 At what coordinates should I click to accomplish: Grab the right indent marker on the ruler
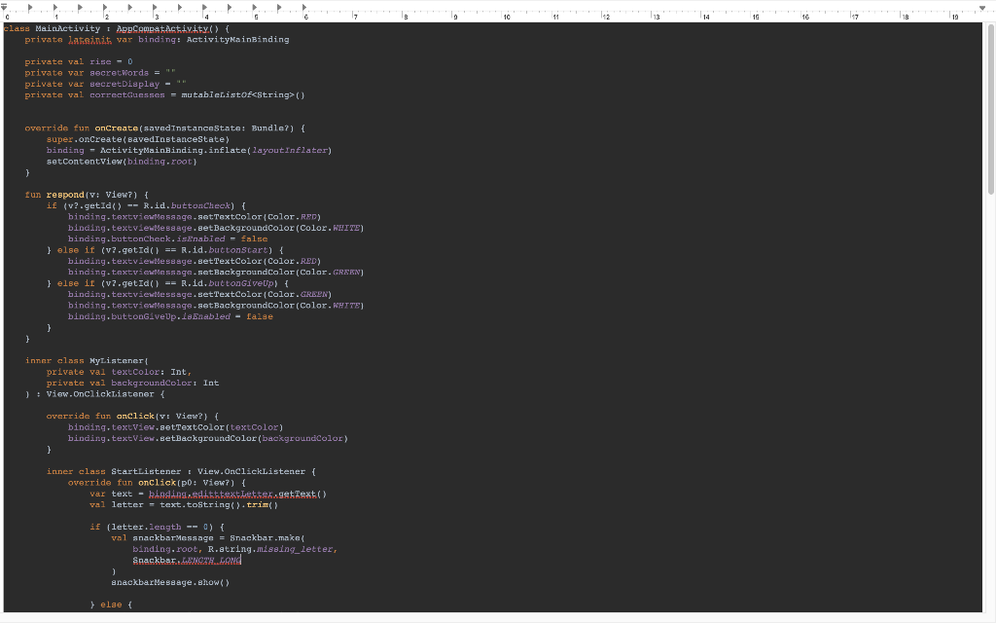click(x=982, y=8)
